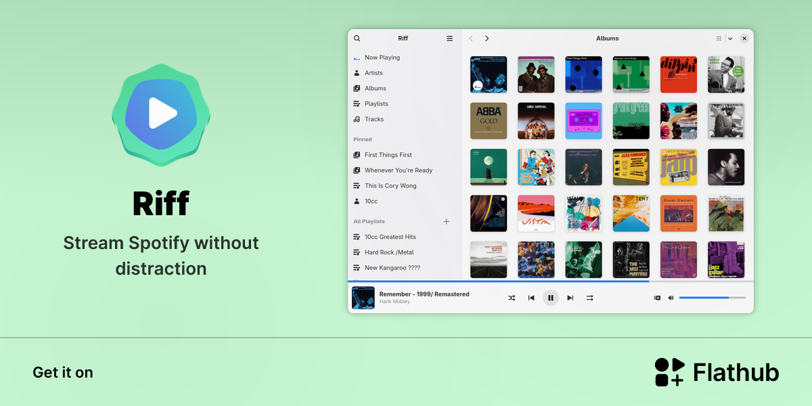
Task: Go back with the left arrow
Action: 471,39
